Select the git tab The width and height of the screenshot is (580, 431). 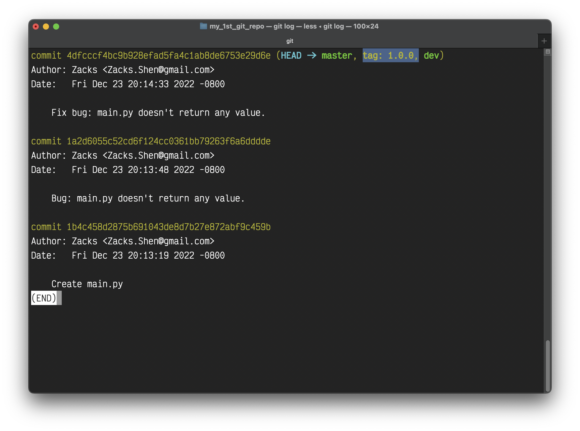pos(289,41)
